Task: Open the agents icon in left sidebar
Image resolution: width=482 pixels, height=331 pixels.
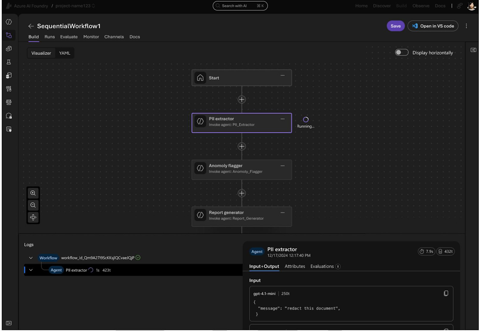Action: coord(9,22)
